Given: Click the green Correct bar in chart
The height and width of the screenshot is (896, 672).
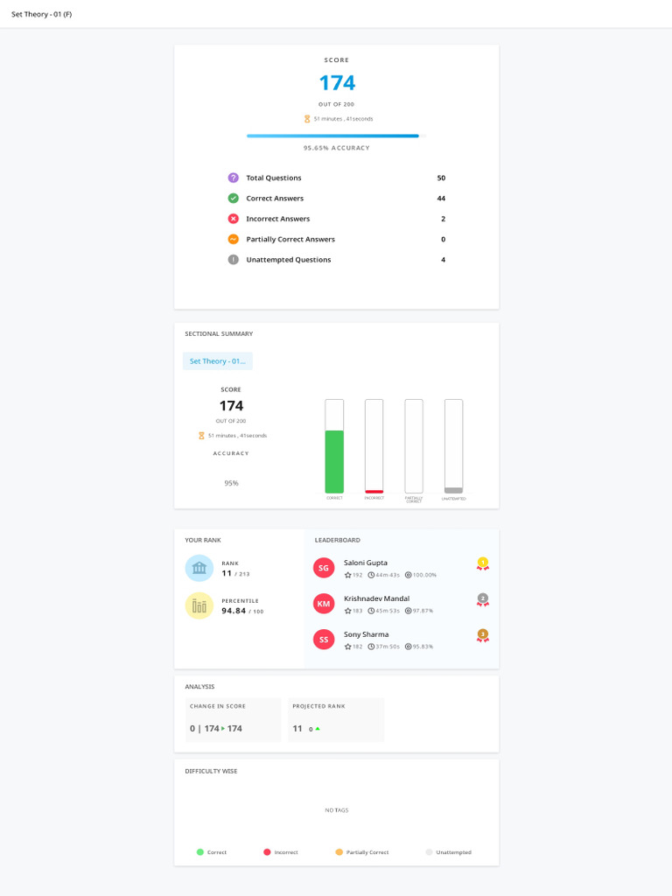Looking at the screenshot, I should click(x=334, y=462).
